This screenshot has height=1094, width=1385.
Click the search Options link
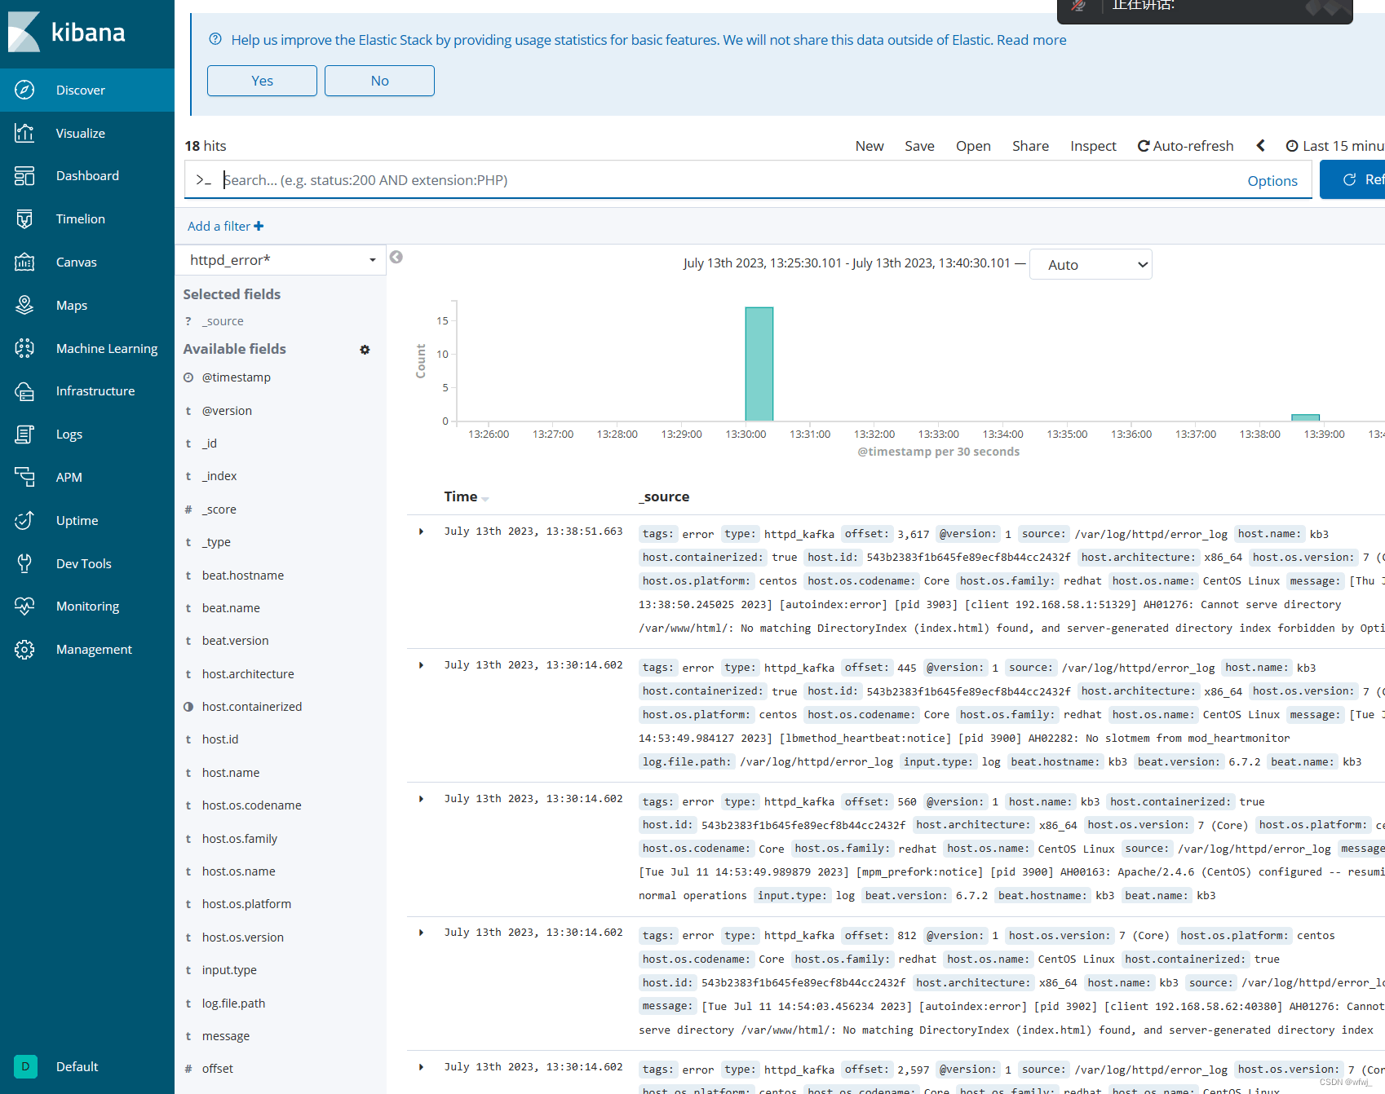point(1272,181)
